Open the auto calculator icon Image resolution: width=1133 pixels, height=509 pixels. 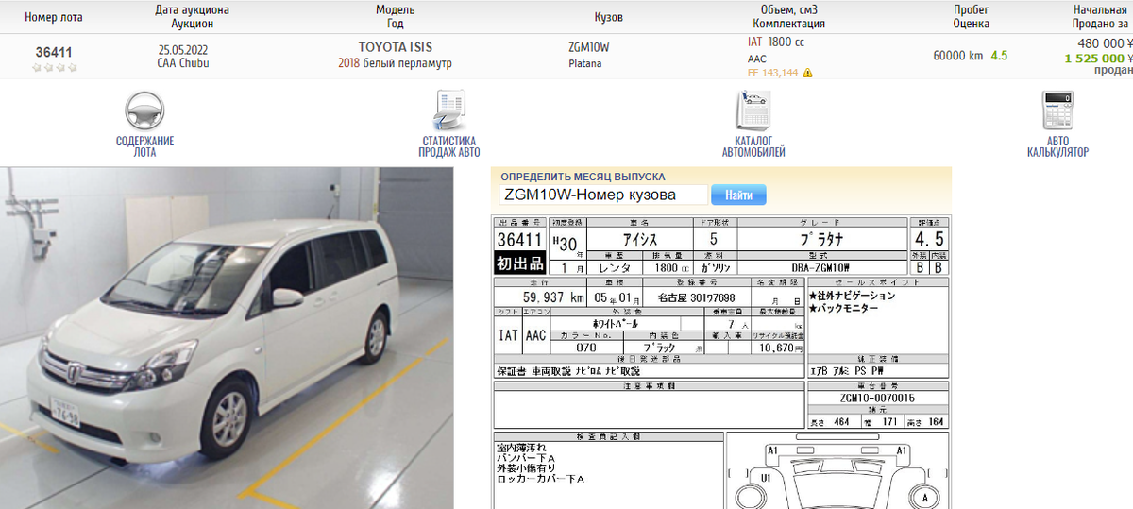click(x=1057, y=111)
